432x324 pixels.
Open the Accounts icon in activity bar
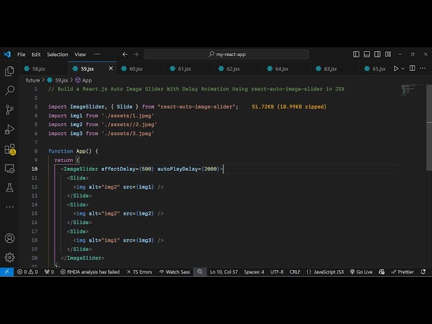(9, 238)
